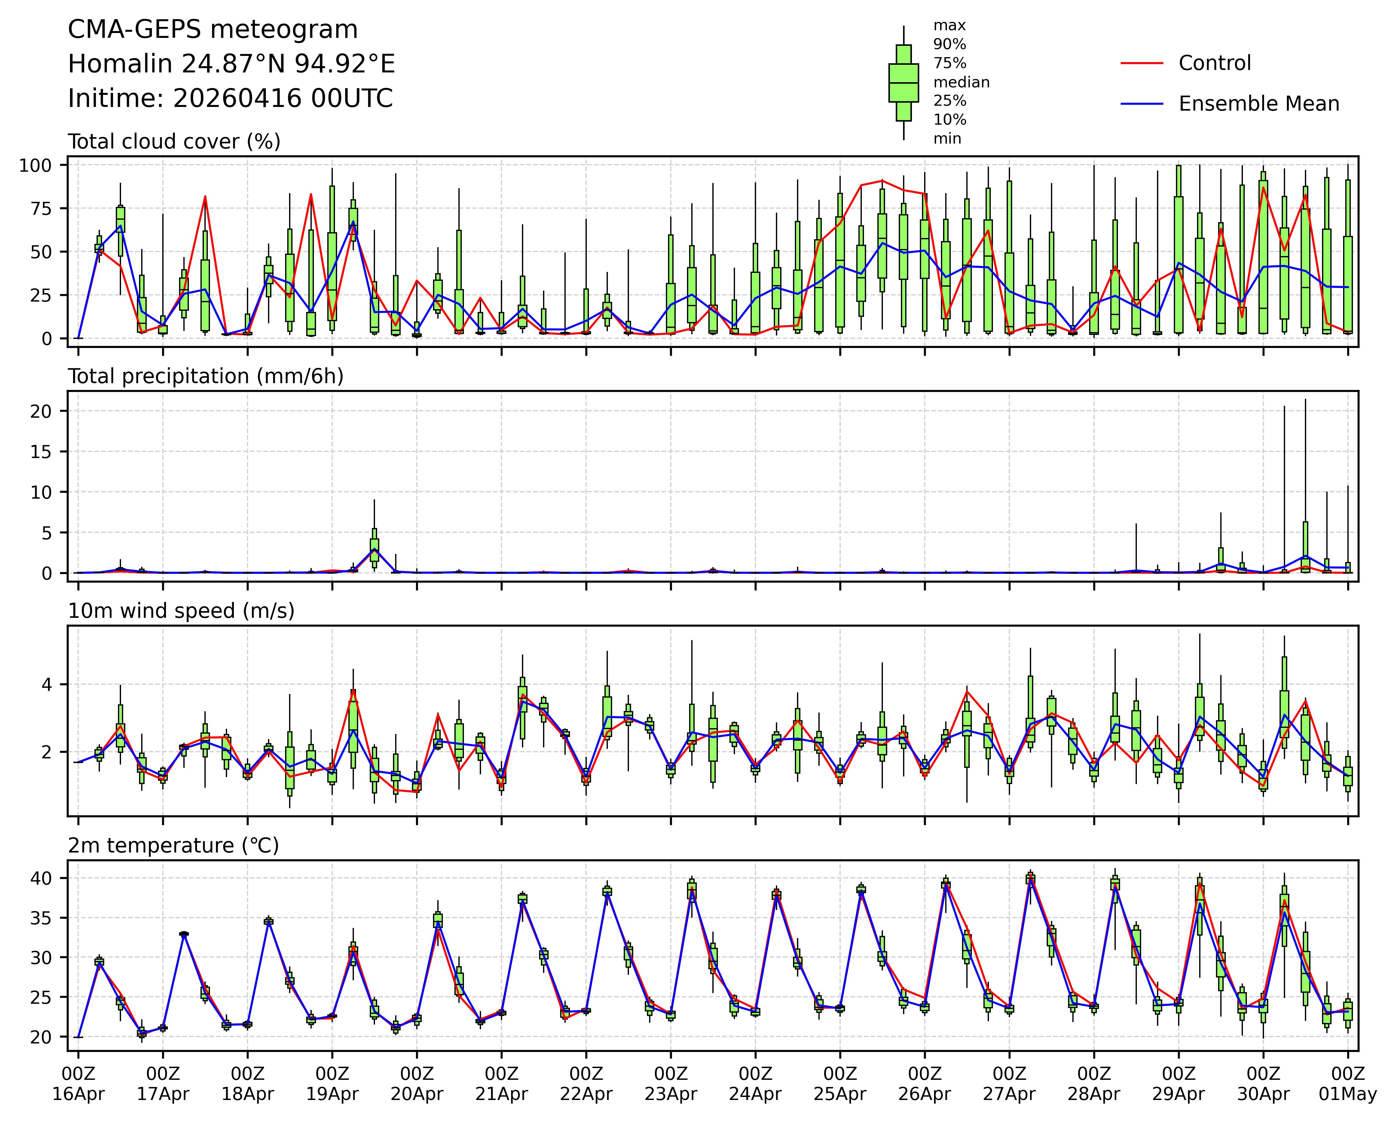Screen dimensions: 1396x1122
Task: Click the '00Z 01May' x-axis tick label
Action: click(1348, 1084)
